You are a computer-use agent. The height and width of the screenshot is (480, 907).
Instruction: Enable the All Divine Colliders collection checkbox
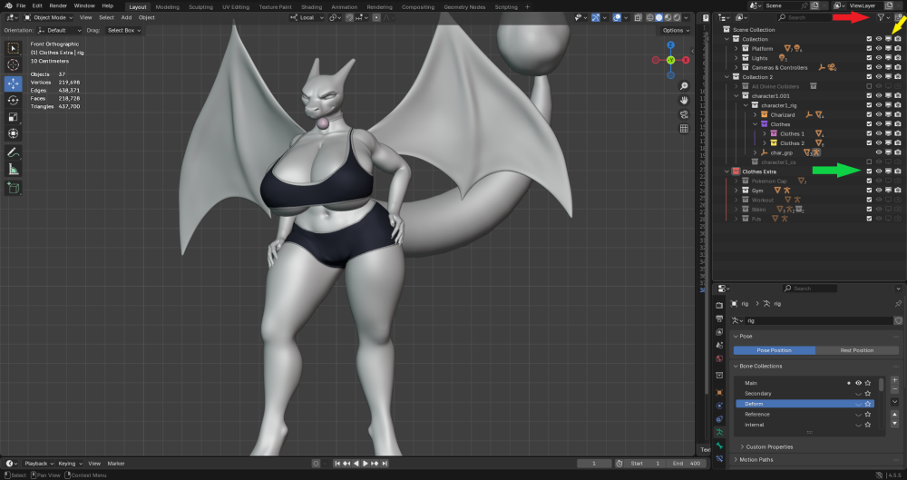pos(869,86)
